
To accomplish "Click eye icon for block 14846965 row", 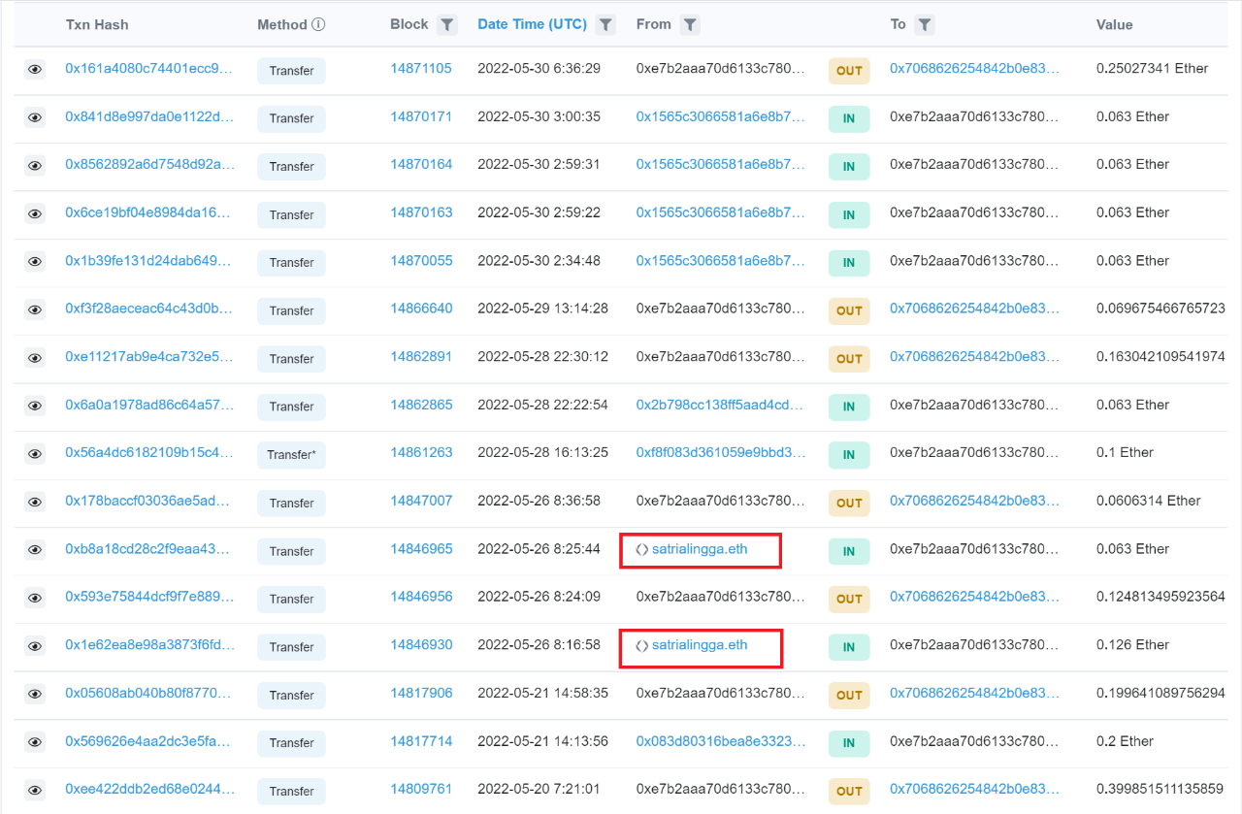I will [x=35, y=550].
